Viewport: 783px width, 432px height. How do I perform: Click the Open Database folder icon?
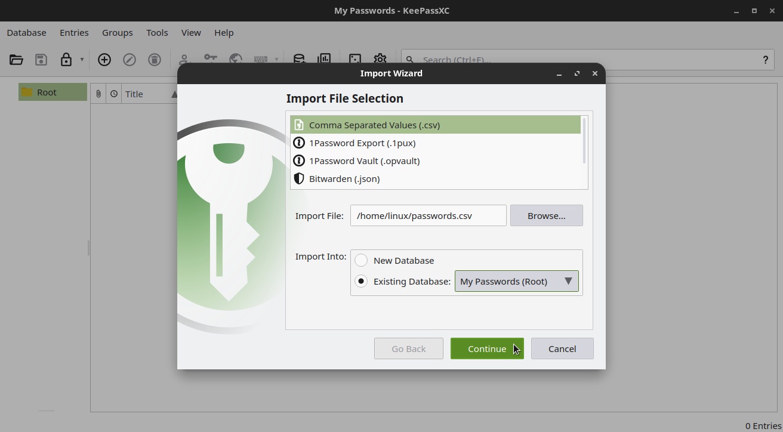(x=16, y=60)
